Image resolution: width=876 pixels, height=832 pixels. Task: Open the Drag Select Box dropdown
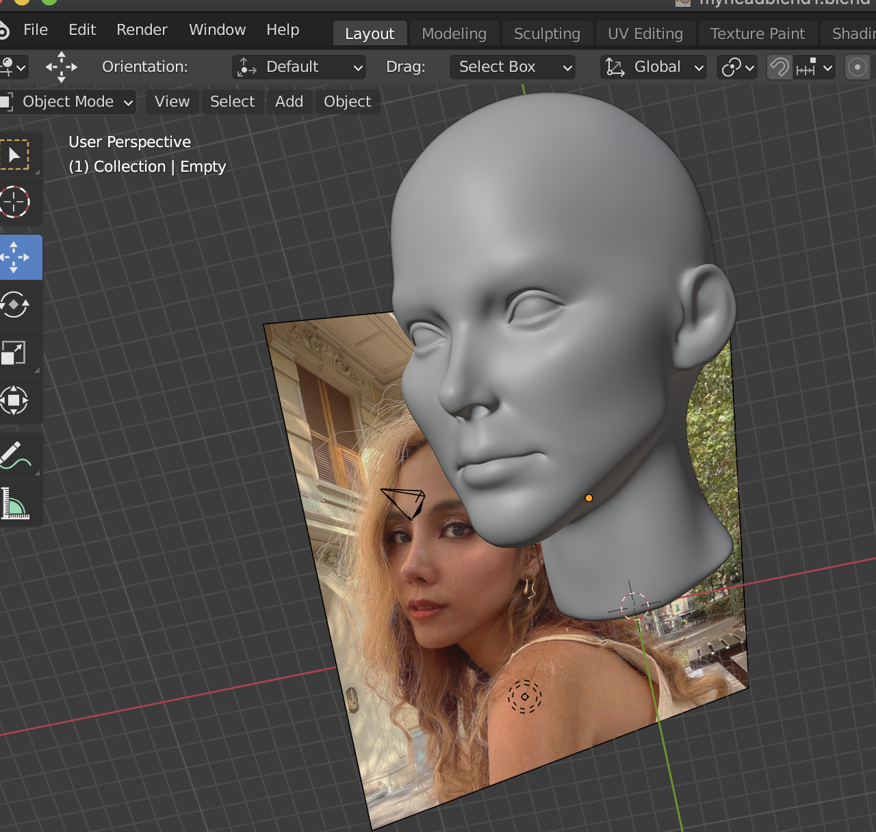click(513, 67)
